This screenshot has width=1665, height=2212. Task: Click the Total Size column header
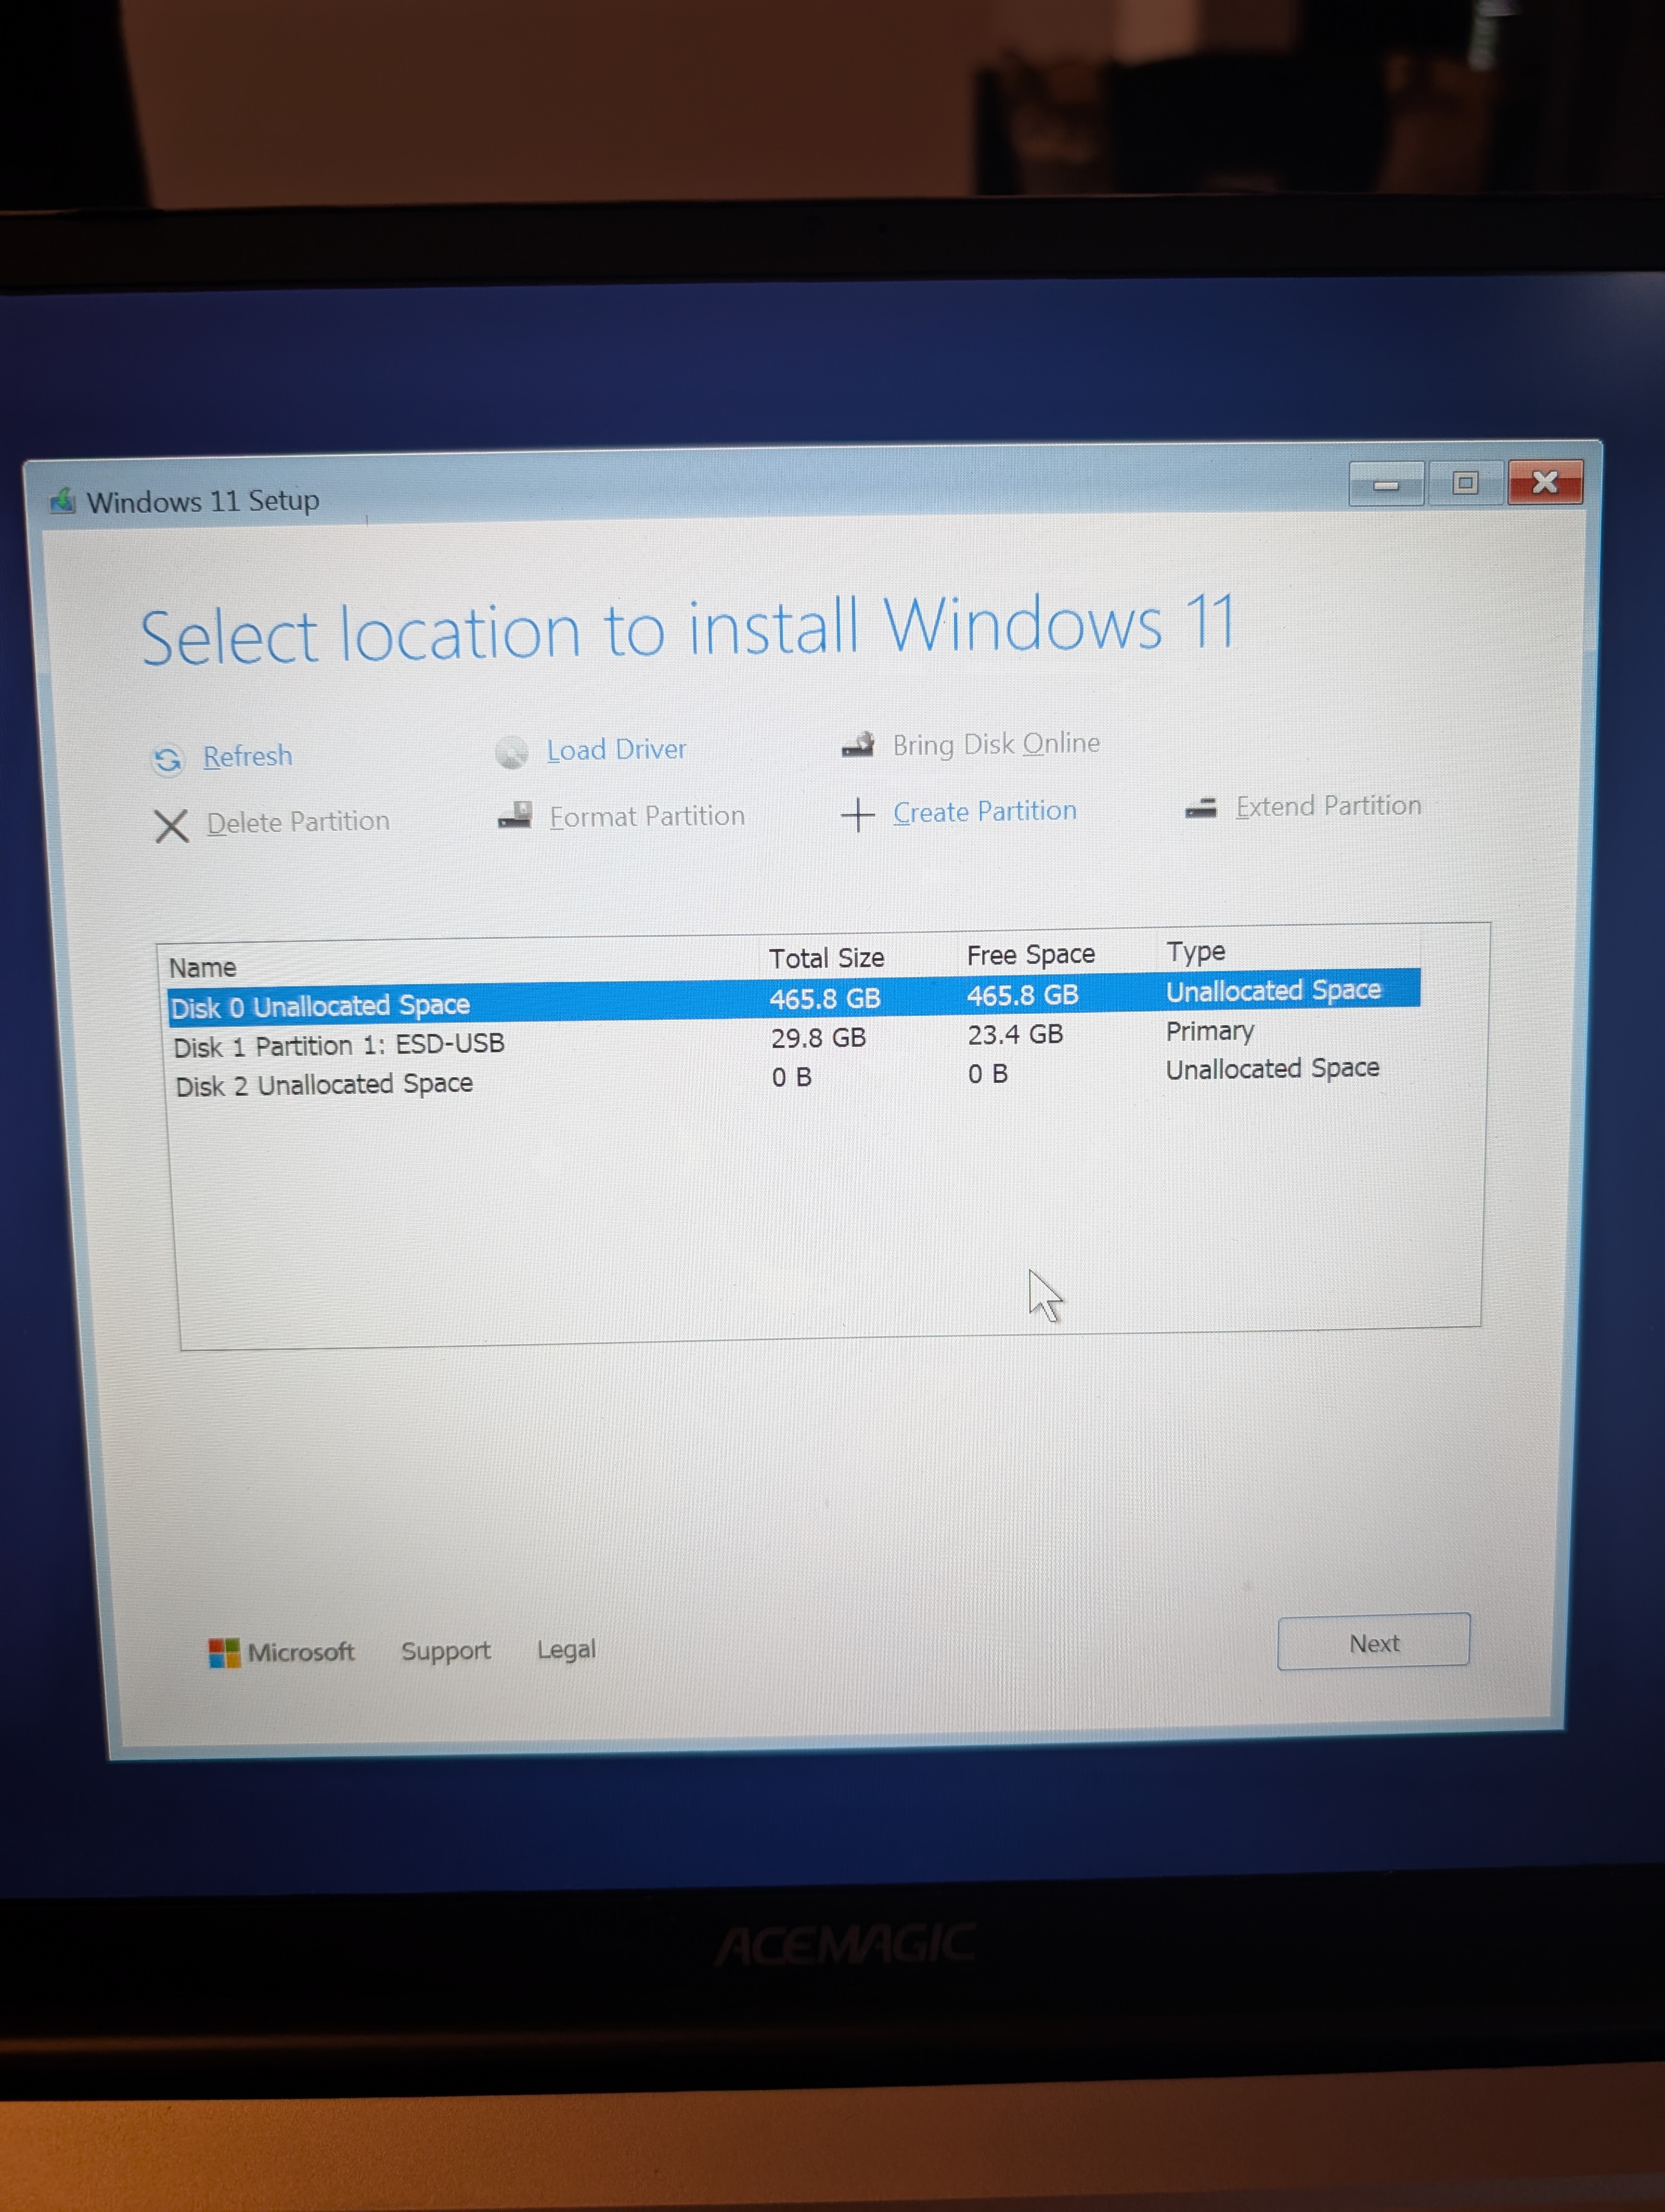[x=827, y=958]
